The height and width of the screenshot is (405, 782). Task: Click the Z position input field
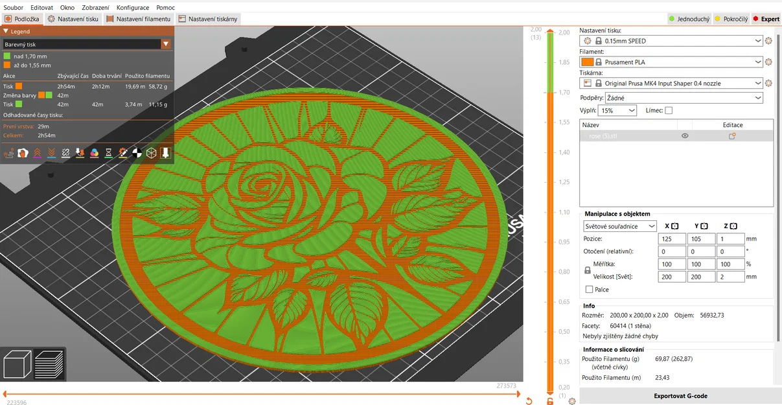pos(730,238)
